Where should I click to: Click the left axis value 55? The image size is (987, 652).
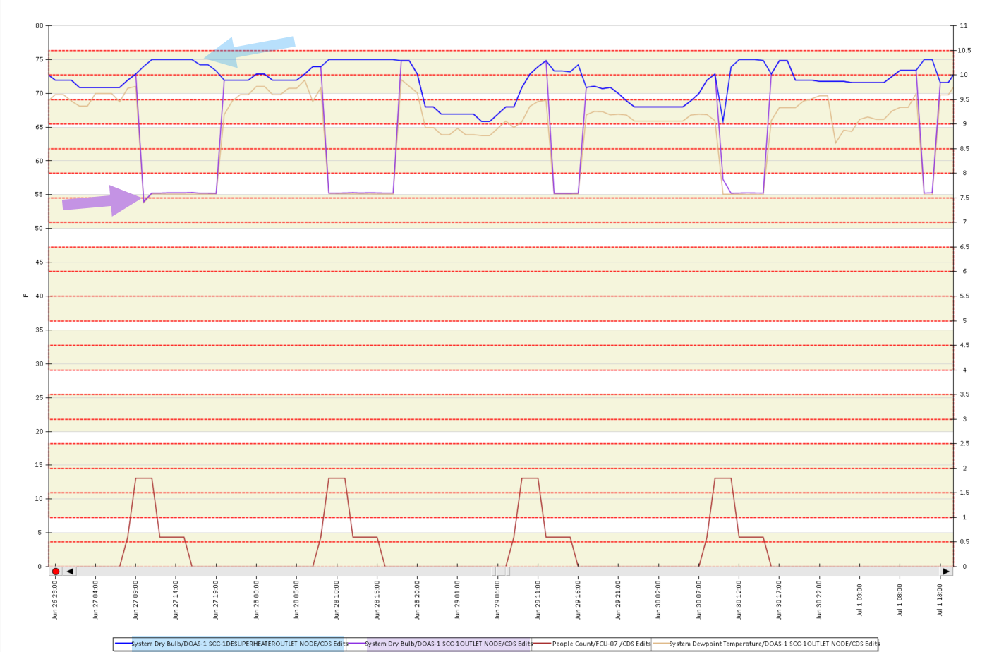[39, 195]
